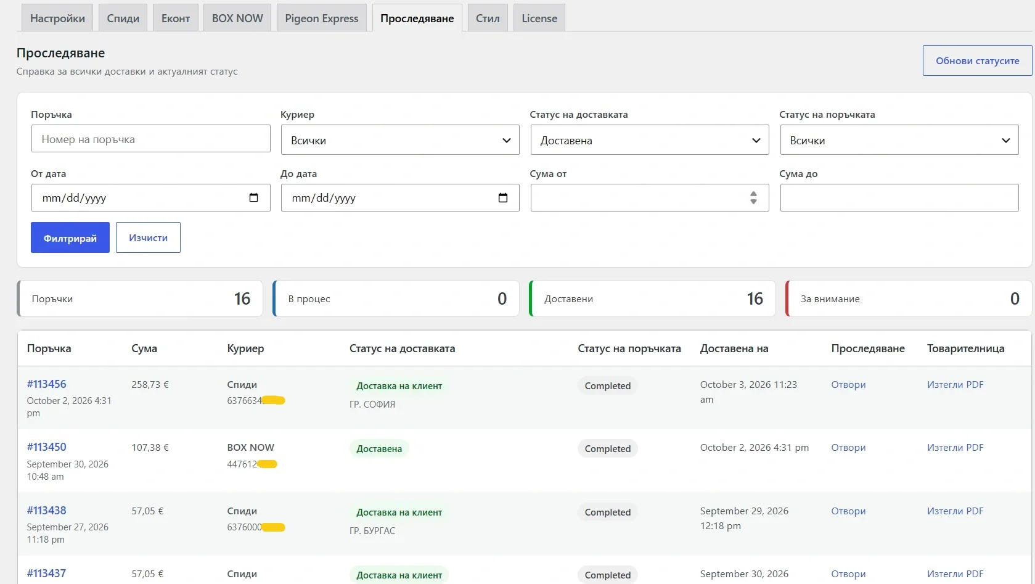1035x584 pixels.
Task: Click the ГР. БУРГАС delivery location text
Action: [x=372, y=530]
